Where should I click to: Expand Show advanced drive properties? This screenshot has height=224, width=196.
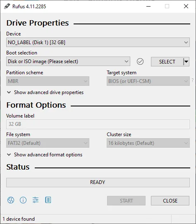(x=45, y=92)
